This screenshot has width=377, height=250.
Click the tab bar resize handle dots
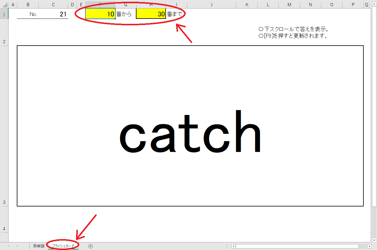[x=227, y=246]
